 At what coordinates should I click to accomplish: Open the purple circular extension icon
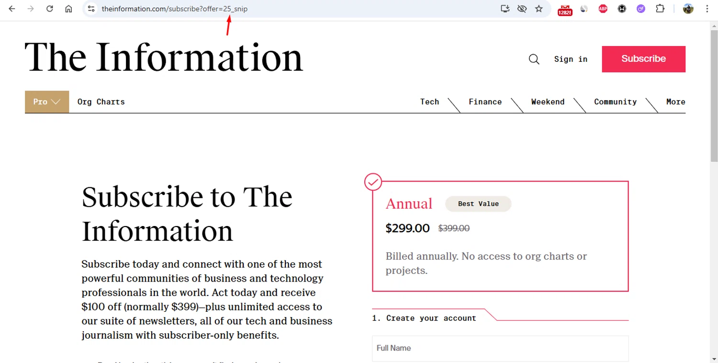641,9
